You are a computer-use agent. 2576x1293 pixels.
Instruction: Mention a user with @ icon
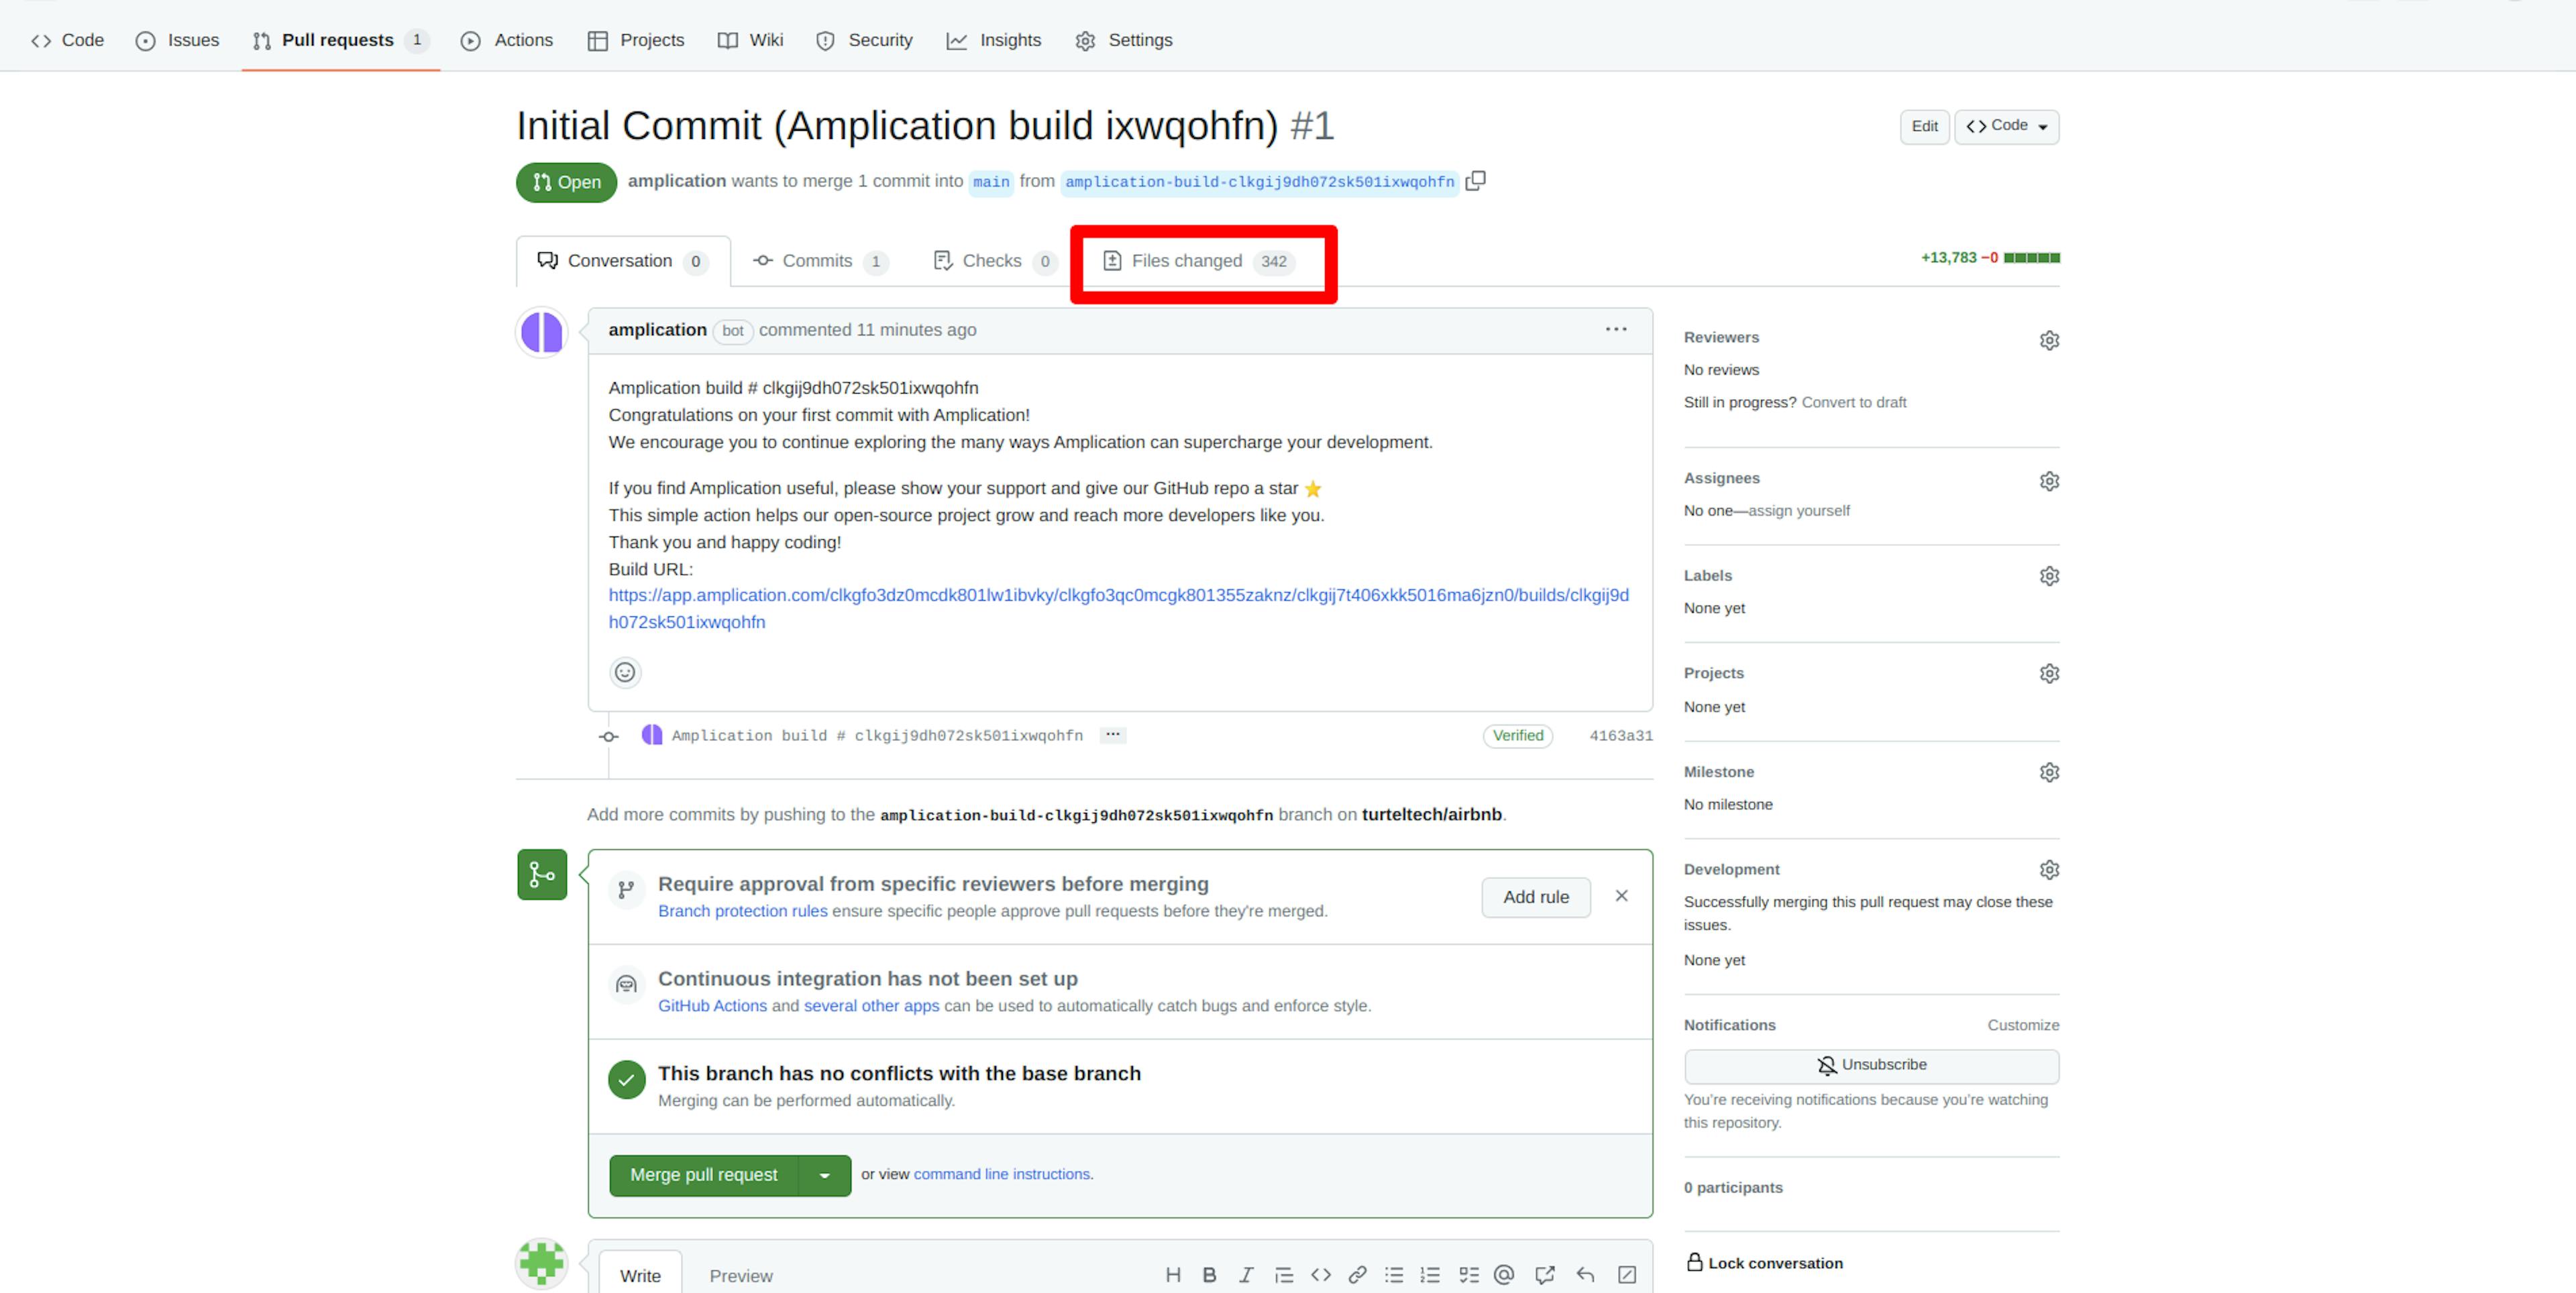point(1504,1275)
